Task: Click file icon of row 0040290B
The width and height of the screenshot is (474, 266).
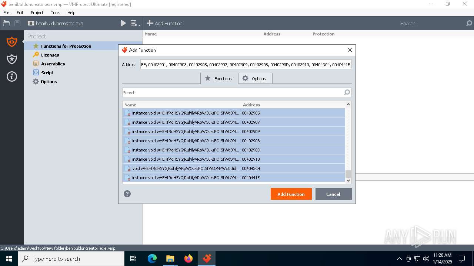Action: pyautogui.click(x=127, y=141)
